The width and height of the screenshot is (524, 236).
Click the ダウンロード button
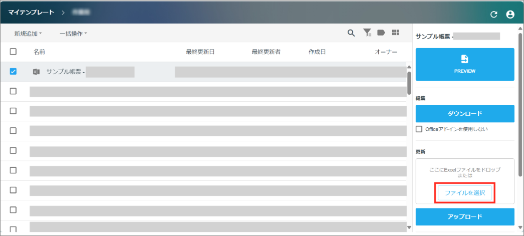click(465, 114)
